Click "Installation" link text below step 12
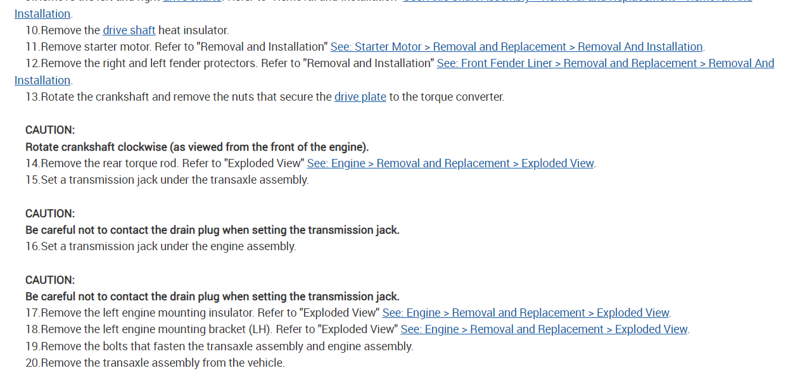Image resolution: width=800 pixels, height=380 pixels. click(x=42, y=80)
